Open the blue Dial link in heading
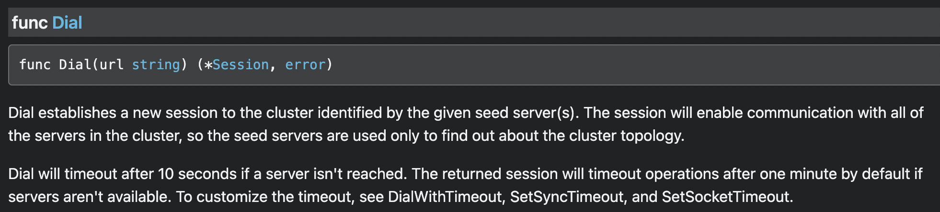 pos(67,22)
